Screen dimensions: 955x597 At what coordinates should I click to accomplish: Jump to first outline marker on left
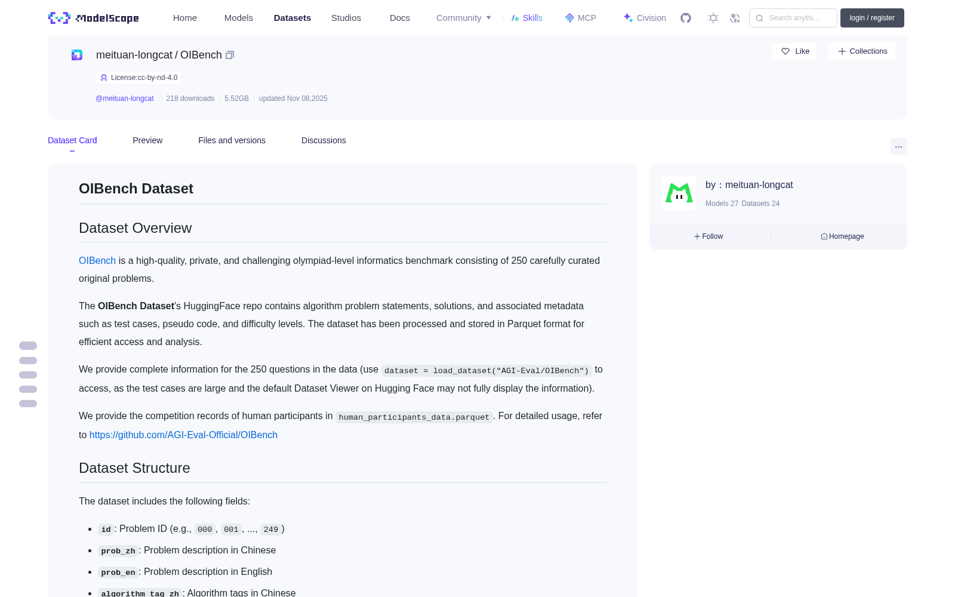point(28,346)
